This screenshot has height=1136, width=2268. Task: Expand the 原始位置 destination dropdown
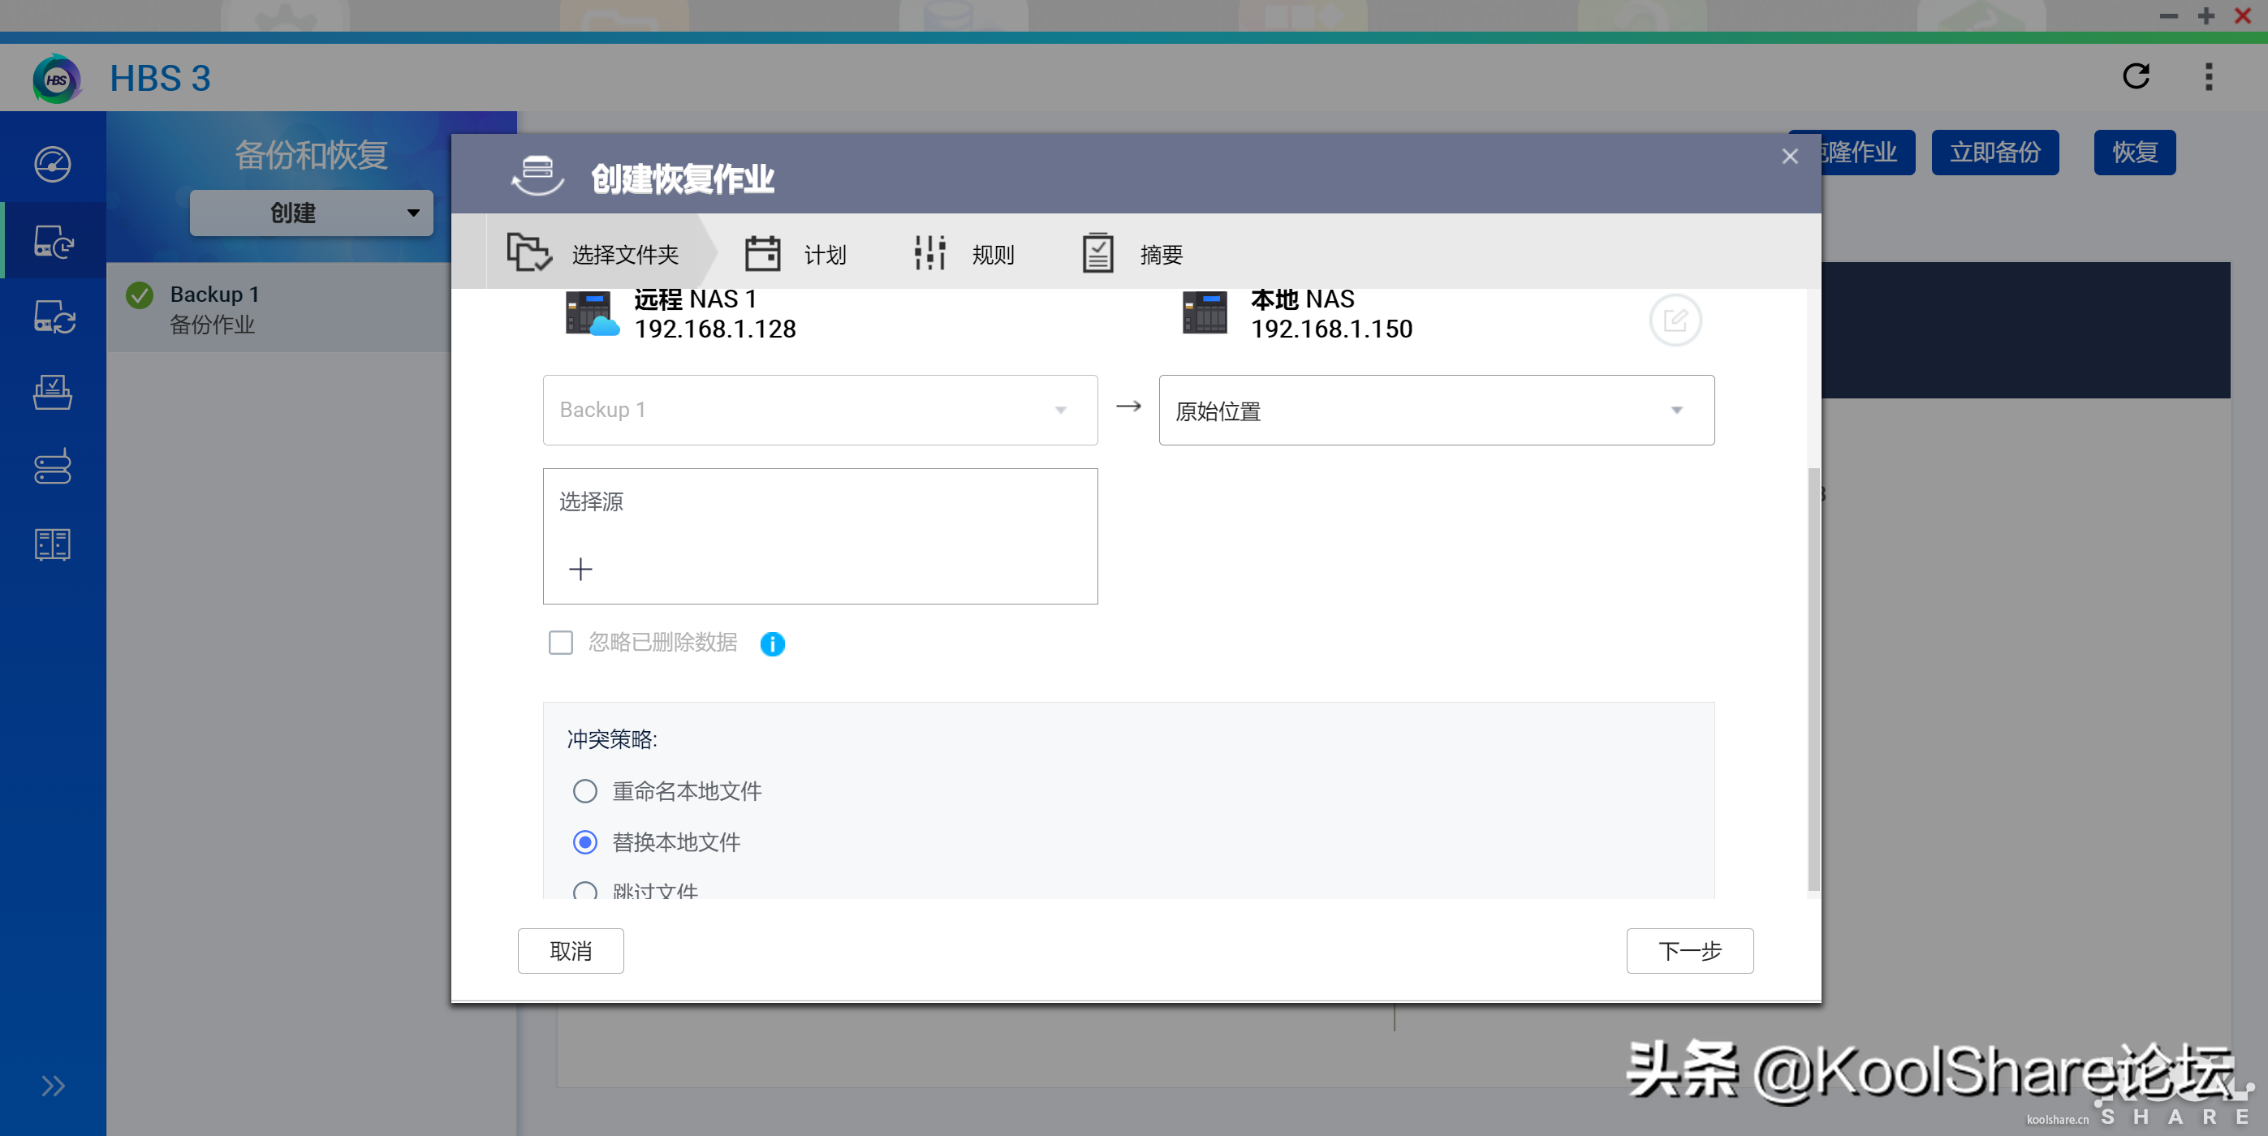pos(1436,411)
